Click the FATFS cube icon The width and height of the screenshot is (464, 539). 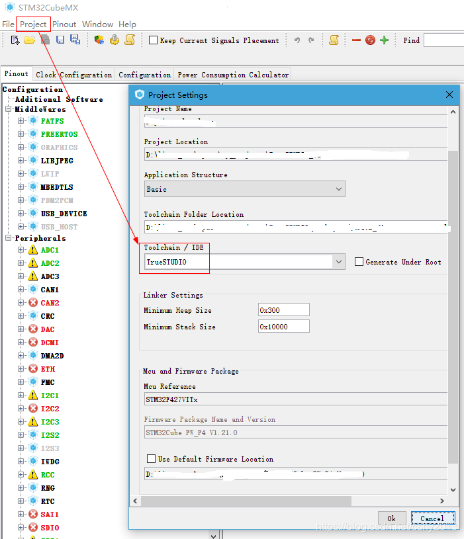click(x=33, y=120)
